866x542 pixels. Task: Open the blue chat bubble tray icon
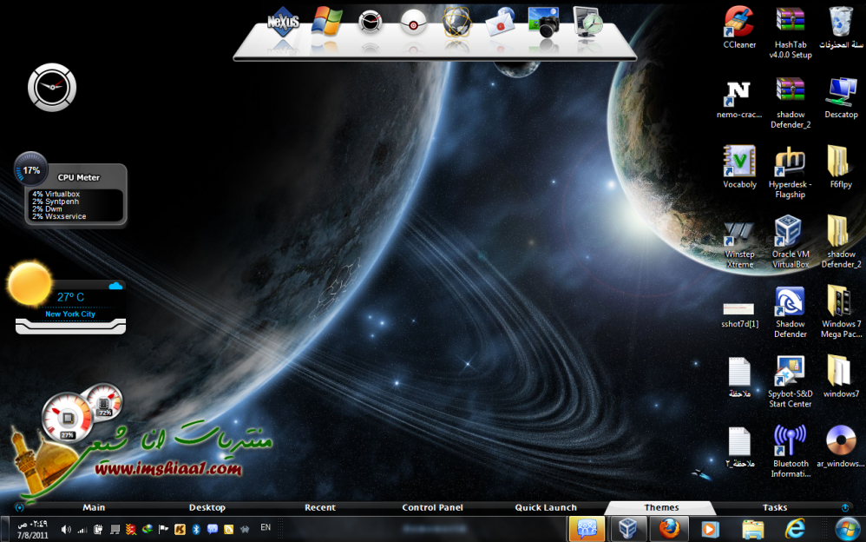(x=212, y=529)
